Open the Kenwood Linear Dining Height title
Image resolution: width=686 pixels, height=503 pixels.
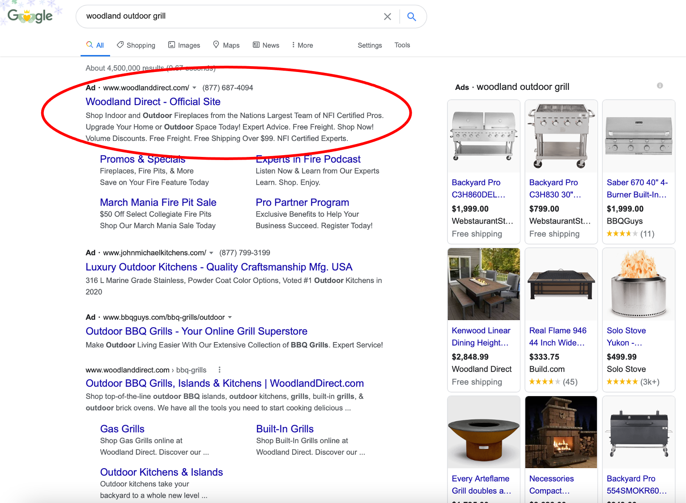(481, 337)
